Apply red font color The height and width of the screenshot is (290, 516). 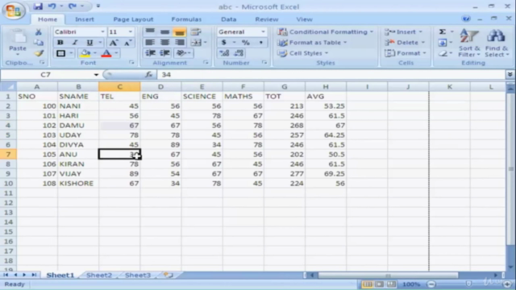106,53
